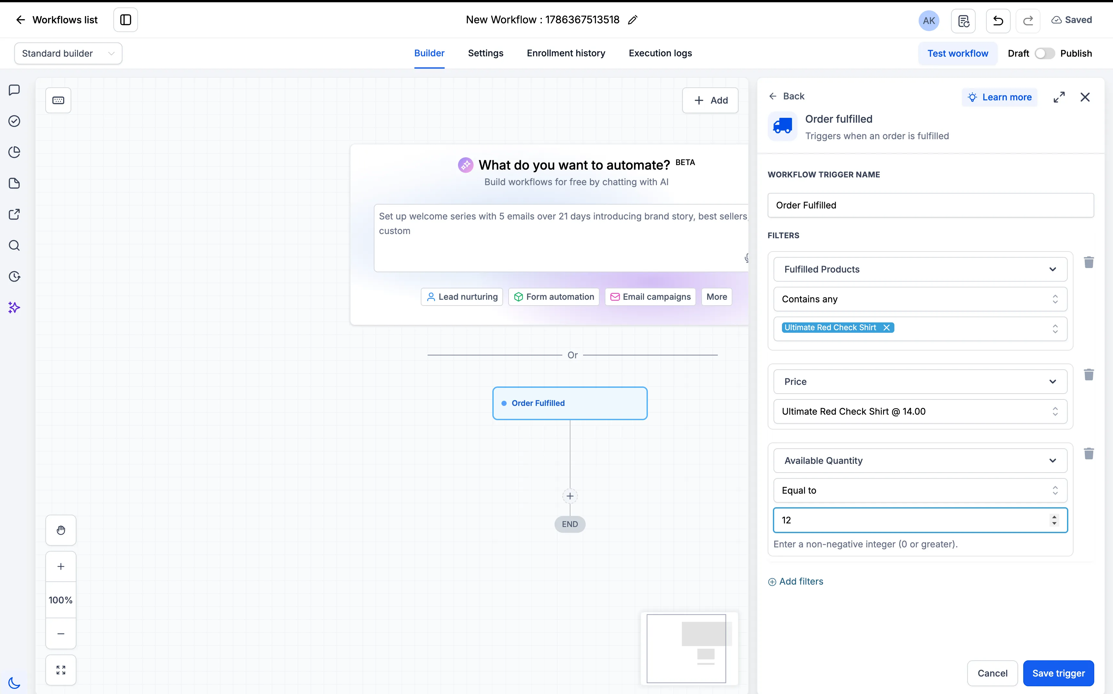The height and width of the screenshot is (694, 1113).
Task: Remove the Ultimate Red Check Shirt tag
Action: (x=887, y=328)
